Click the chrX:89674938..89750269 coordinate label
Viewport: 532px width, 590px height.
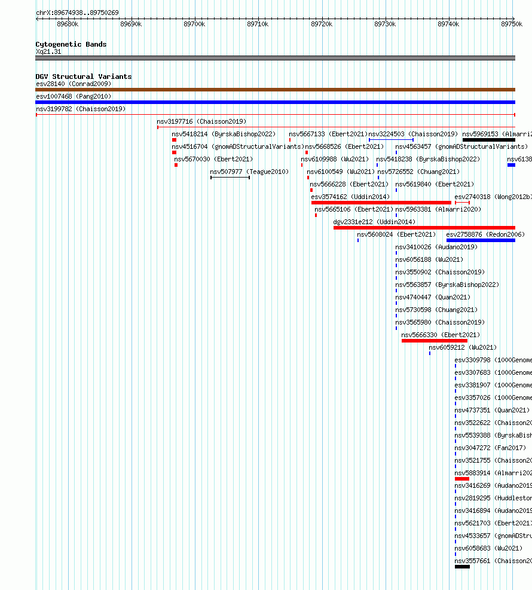(x=77, y=13)
